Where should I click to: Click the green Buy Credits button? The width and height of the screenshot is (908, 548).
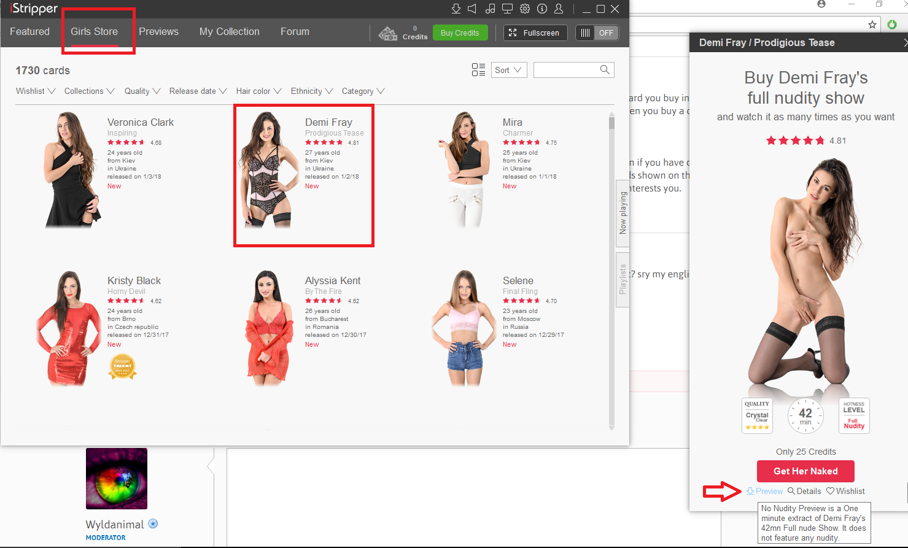[460, 33]
